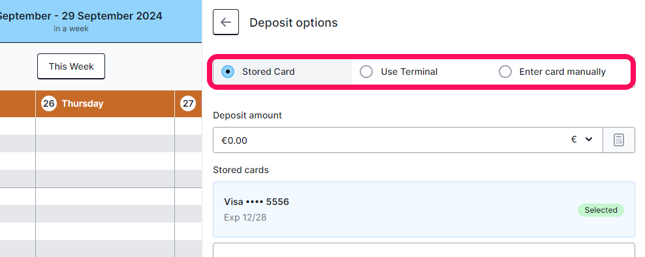Select Enter card manually radio option

click(x=505, y=72)
